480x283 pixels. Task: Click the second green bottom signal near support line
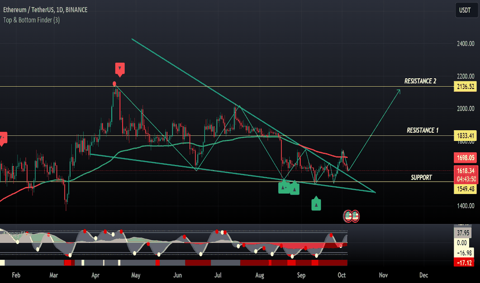click(295, 188)
